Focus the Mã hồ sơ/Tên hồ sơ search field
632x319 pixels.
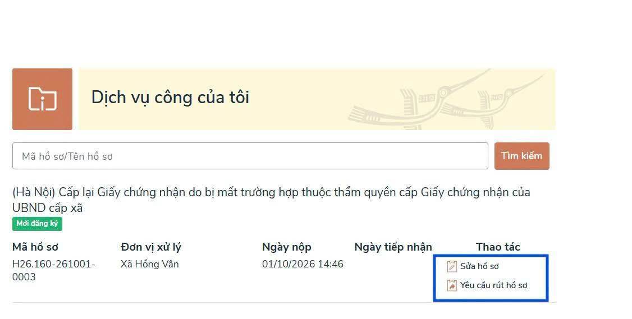250,156
